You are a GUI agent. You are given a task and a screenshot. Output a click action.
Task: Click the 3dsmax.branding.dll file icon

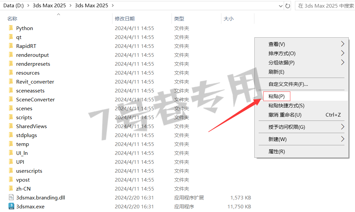point(11,197)
